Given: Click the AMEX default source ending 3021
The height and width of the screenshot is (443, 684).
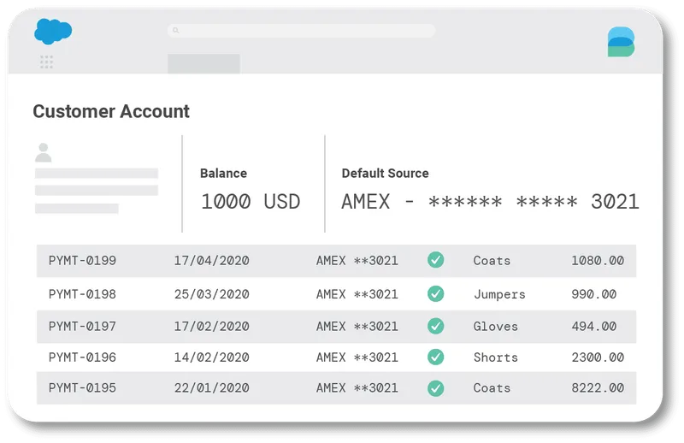Looking at the screenshot, I should (x=490, y=202).
